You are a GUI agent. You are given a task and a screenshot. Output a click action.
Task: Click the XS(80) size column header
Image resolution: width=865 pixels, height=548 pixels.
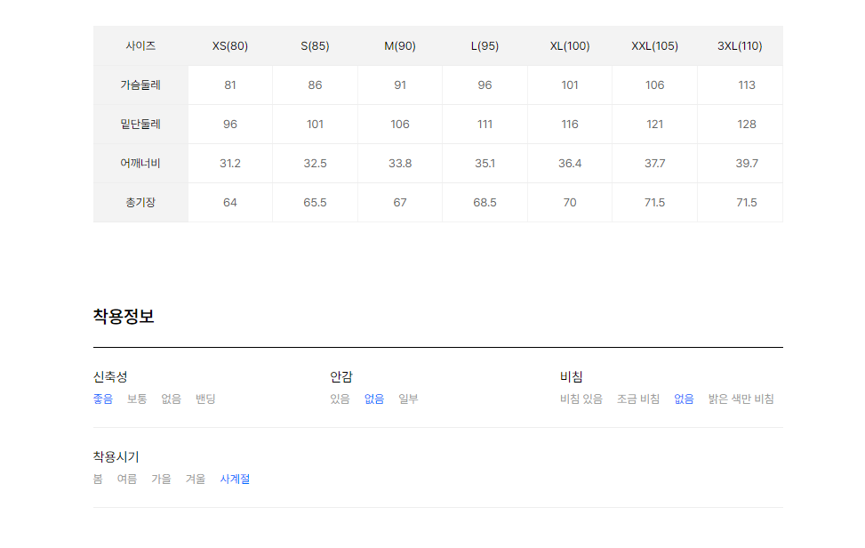pos(230,45)
